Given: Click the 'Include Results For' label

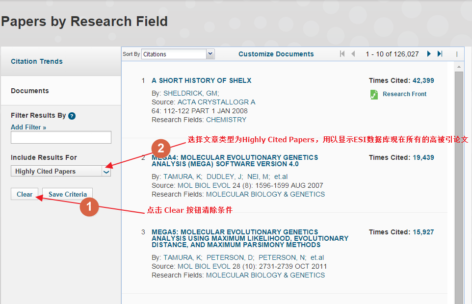Looking at the screenshot, I should [x=44, y=157].
